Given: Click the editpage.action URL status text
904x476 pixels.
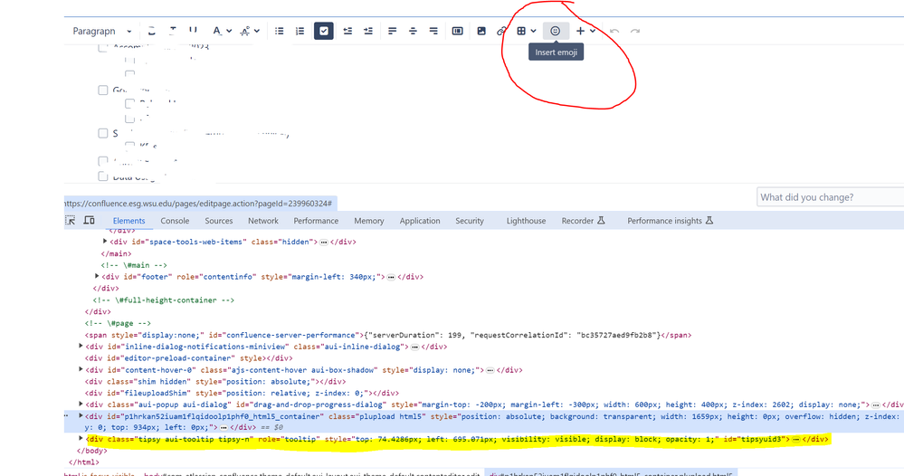Looking at the screenshot, I should point(198,204).
